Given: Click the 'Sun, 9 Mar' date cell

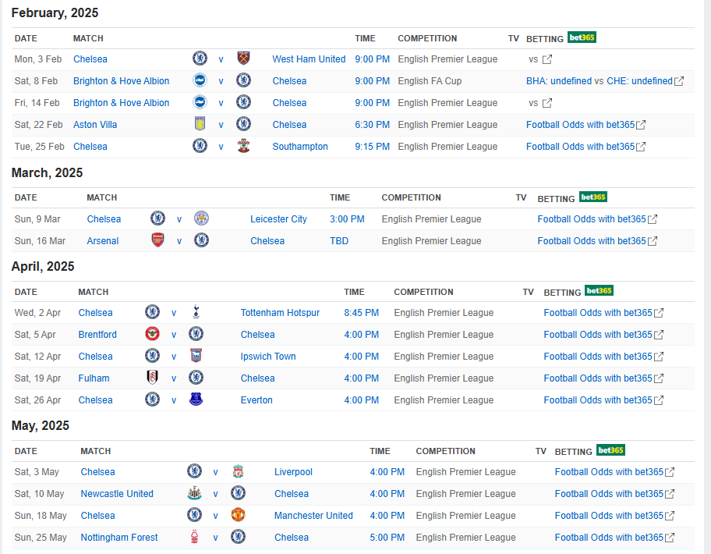Looking at the screenshot, I should 37,219.
